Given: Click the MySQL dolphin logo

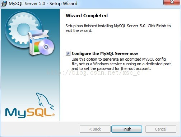Looking at the screenshot, I should click(x=44, y=101).
